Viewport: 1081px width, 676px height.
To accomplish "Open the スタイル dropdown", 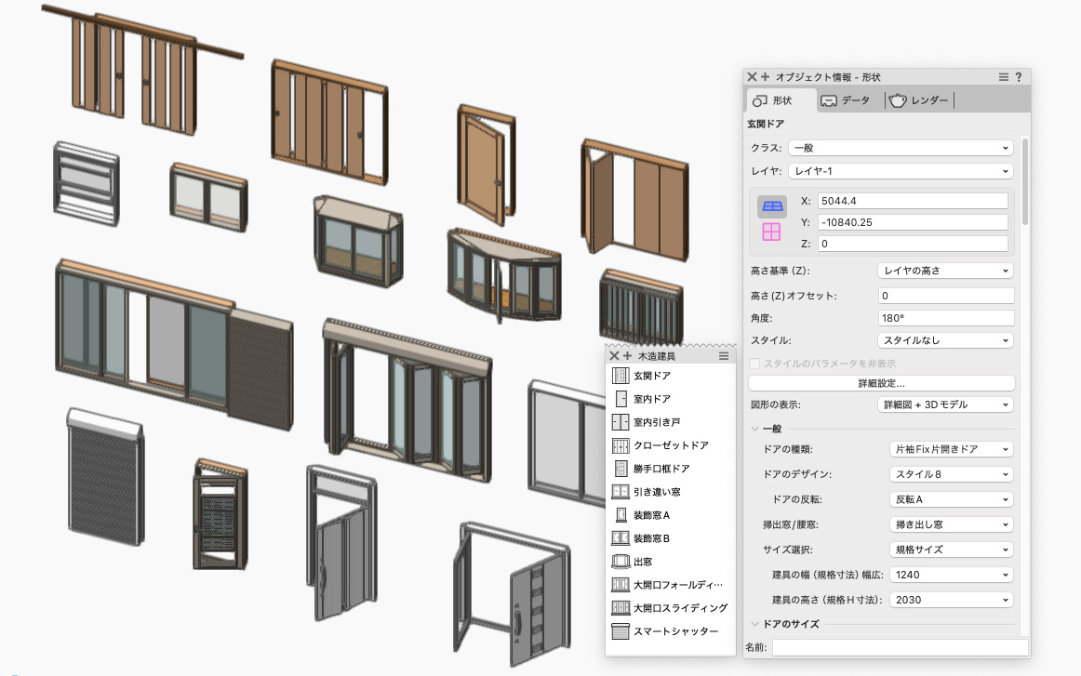I will [946, 340].
